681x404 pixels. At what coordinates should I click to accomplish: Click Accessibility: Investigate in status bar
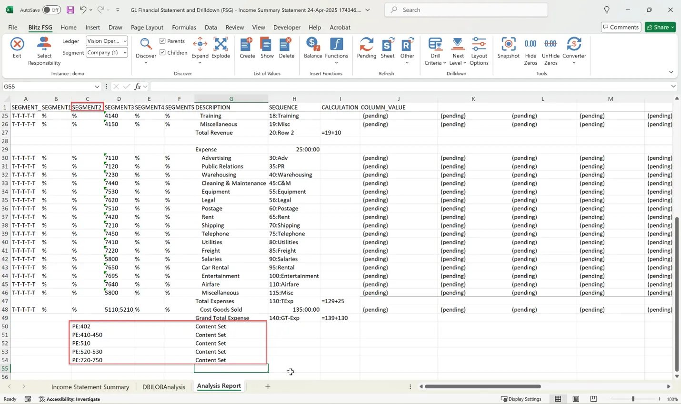(x=70, y=399)
